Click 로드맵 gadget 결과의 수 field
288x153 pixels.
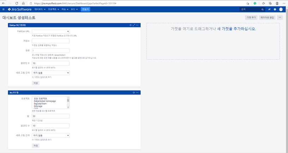pos(51,126)
